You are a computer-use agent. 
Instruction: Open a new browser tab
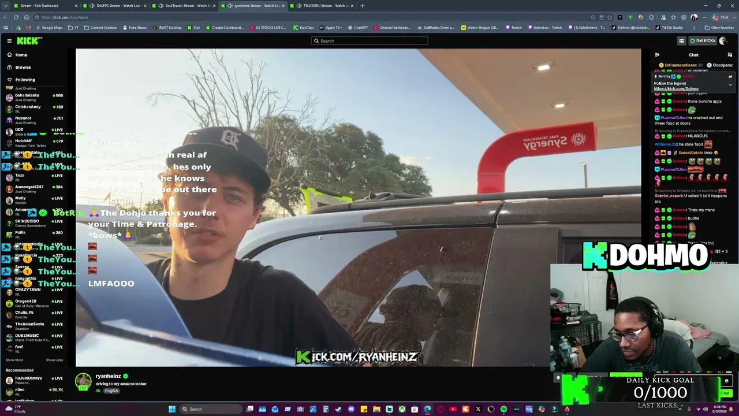click(x=363, y=6)
